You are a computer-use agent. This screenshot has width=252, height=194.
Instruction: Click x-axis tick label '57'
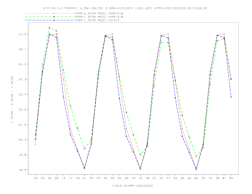[x=168, y=178]
